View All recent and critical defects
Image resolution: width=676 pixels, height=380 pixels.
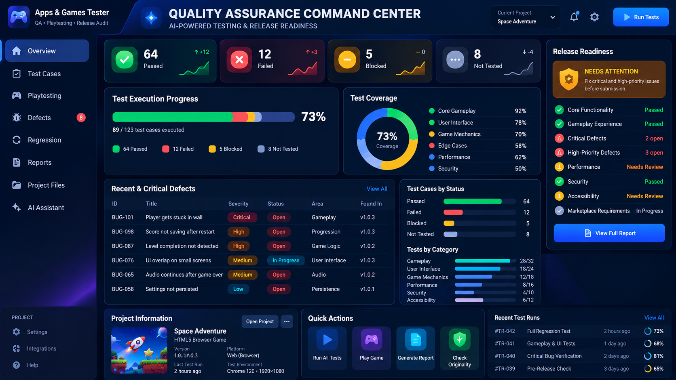[377, 189]
